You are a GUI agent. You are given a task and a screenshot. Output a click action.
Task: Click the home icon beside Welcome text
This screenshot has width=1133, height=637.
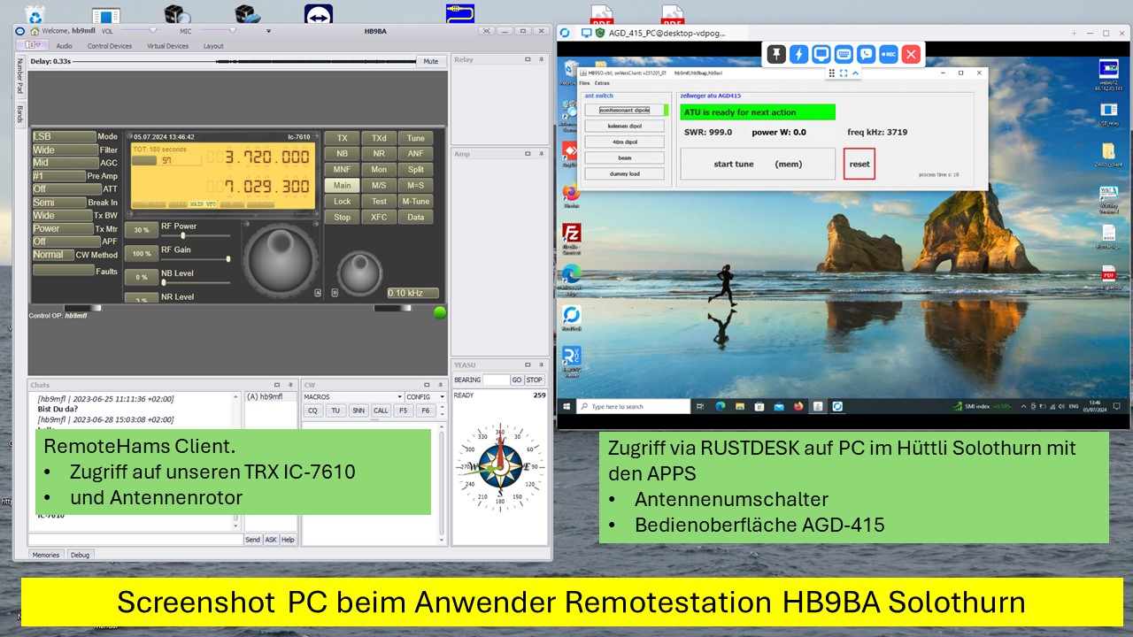click(x=35, y=31)
